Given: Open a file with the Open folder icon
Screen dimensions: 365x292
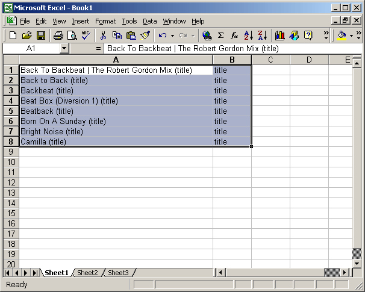Looking at the screenshot, I should click(x=27, y=36).
